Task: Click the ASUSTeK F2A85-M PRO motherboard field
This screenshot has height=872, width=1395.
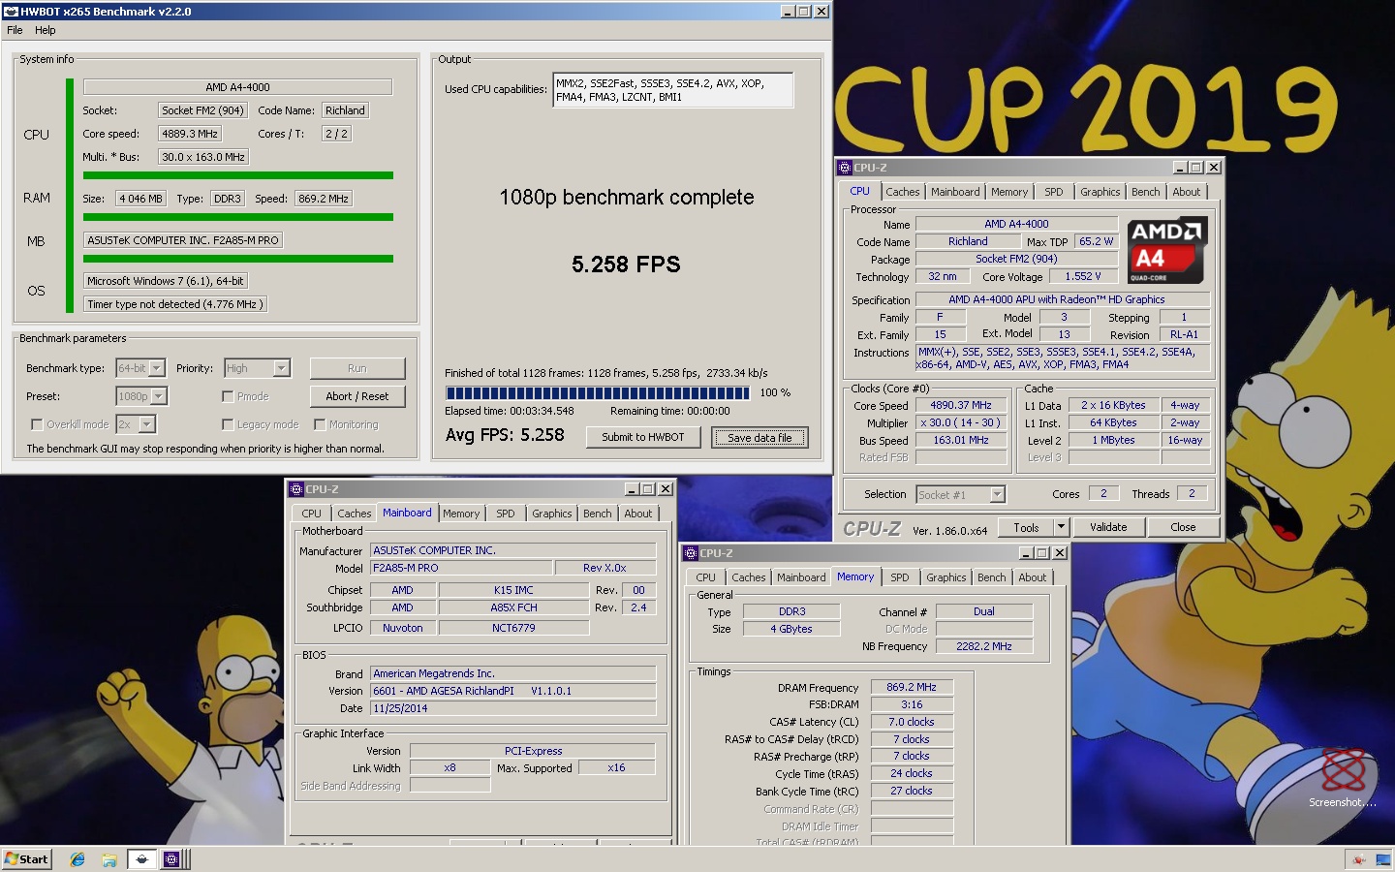Action: click(183, 240)
